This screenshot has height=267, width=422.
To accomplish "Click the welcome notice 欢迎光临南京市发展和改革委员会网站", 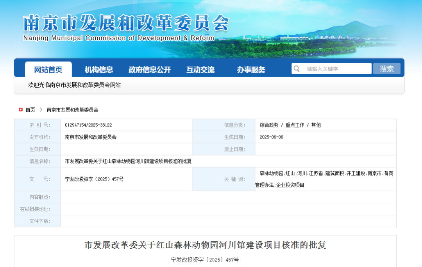I will pyautogui.click(x=74, y=85).
